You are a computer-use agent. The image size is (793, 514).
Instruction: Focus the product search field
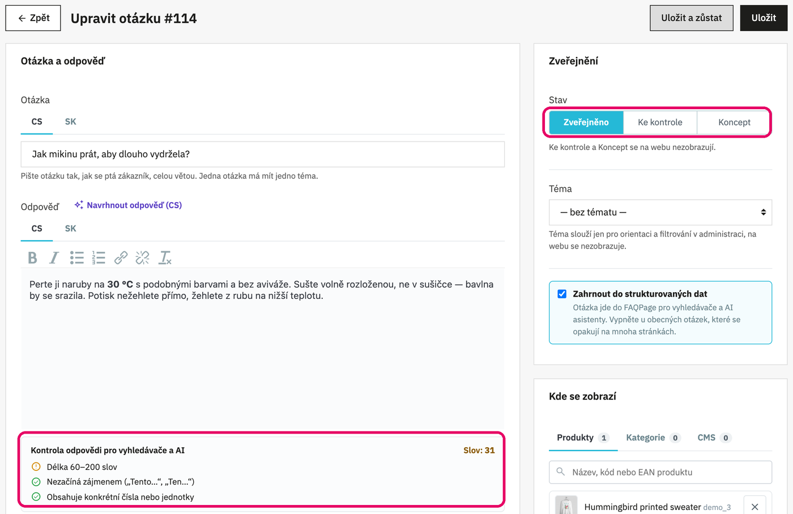coord(660,472)
